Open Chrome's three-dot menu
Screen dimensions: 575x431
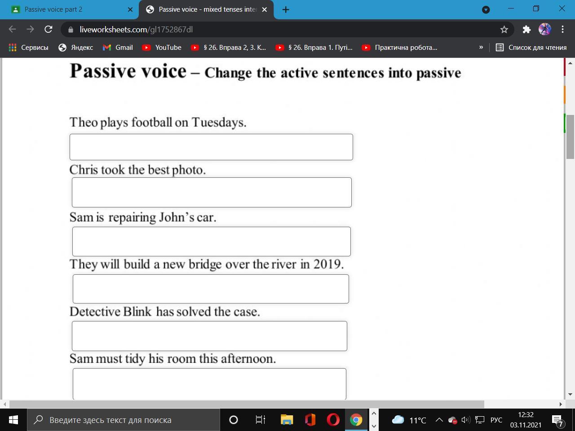click(562, 30)
